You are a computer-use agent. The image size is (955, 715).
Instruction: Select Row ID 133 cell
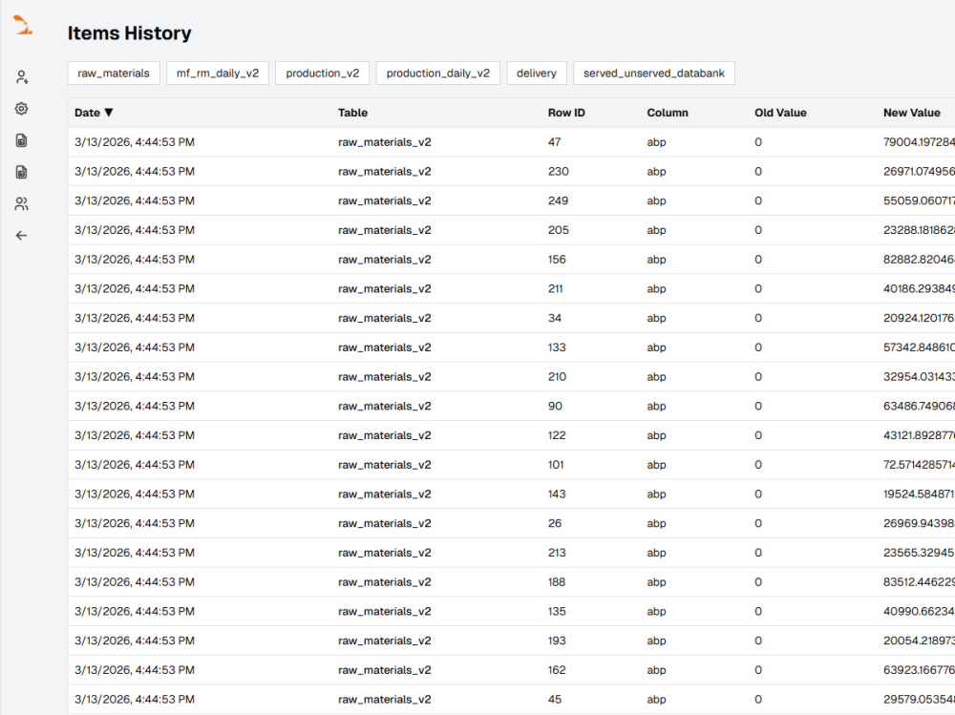[x=557, y=347]
